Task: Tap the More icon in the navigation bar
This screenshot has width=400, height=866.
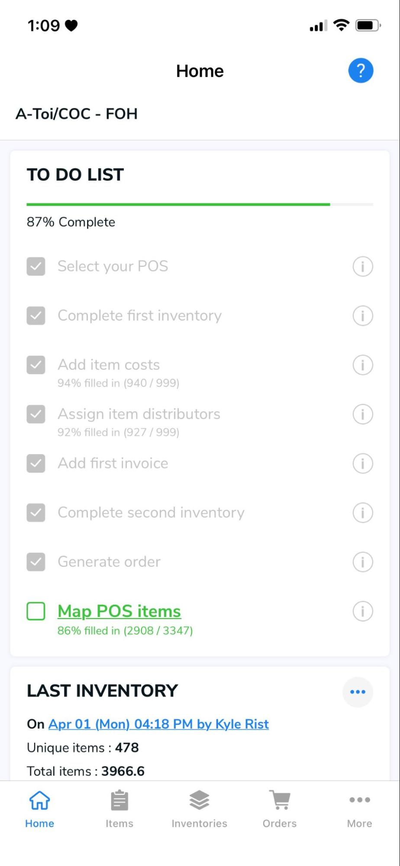Action: point(359,800)
